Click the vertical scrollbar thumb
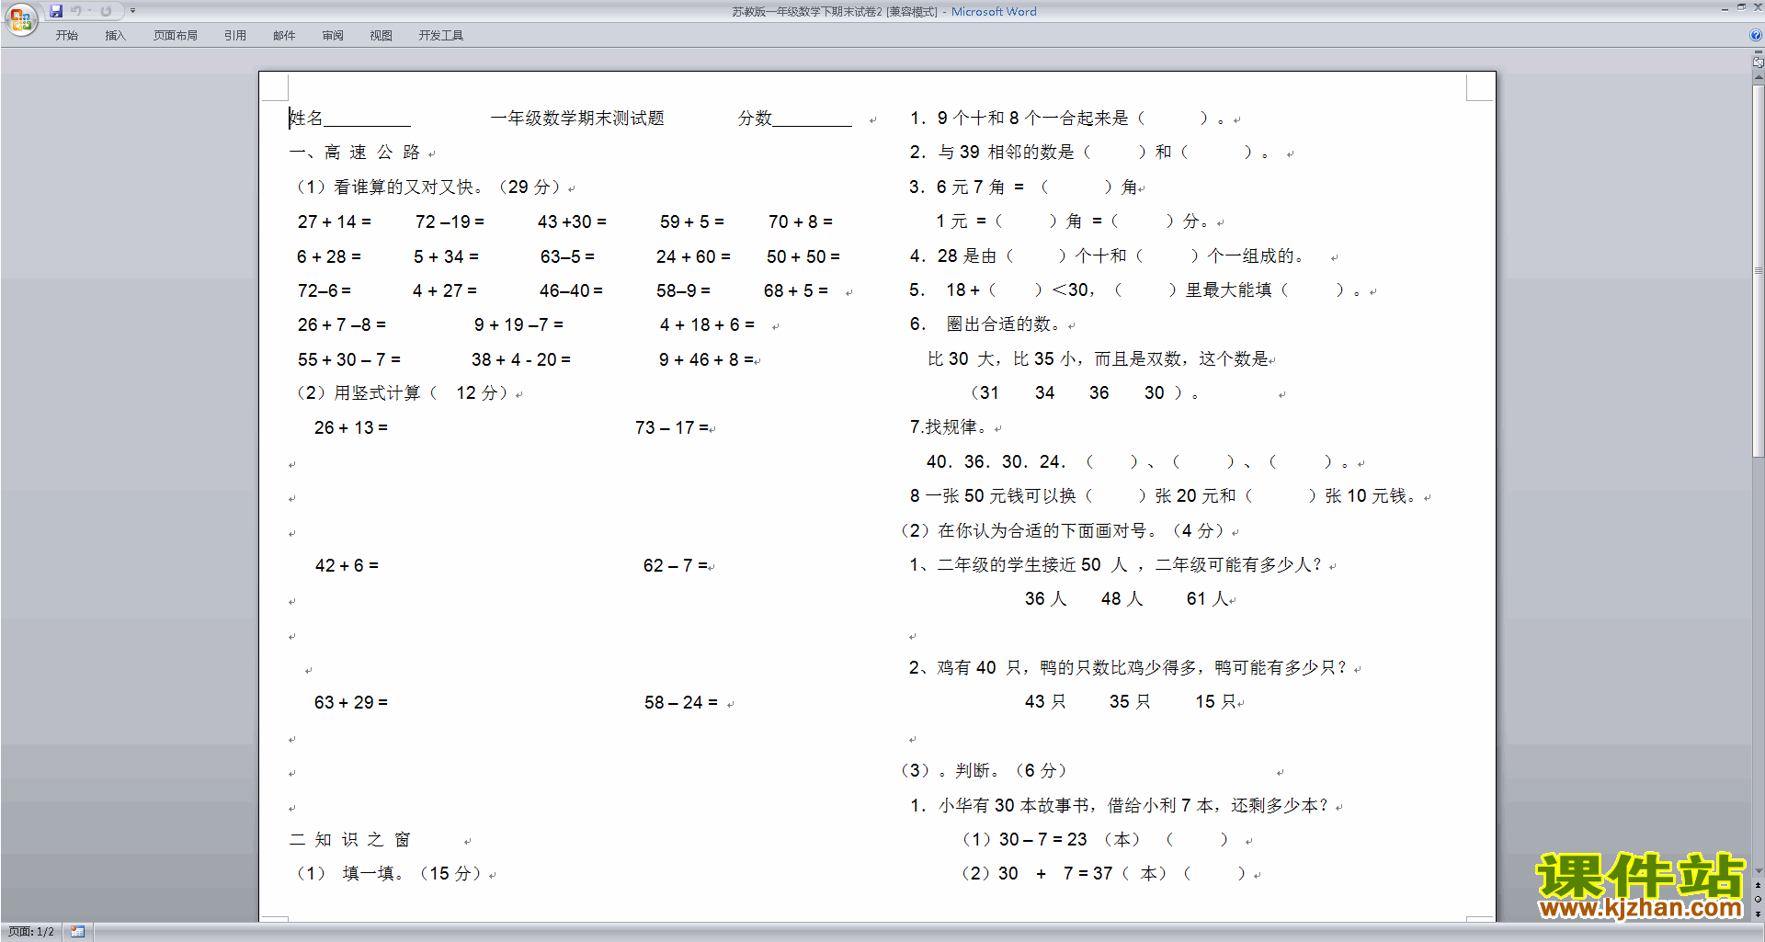 tap(1758, 270)
